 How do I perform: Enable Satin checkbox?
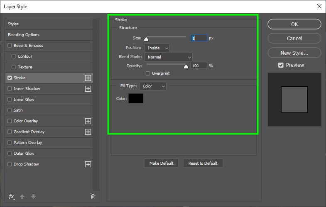(x=10, y=110)
